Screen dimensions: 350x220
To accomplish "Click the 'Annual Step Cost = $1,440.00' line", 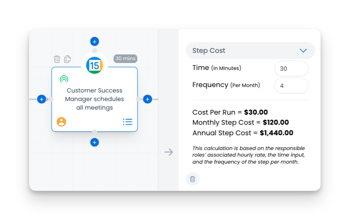I will click(243, 133).
